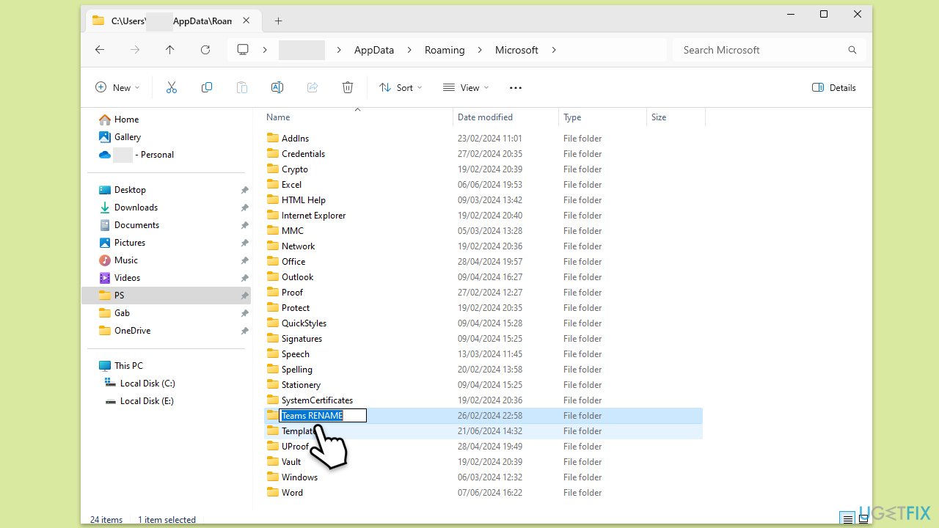Select the Excel folder
Screen dimensions: 939x528
[x=291, y=185]
